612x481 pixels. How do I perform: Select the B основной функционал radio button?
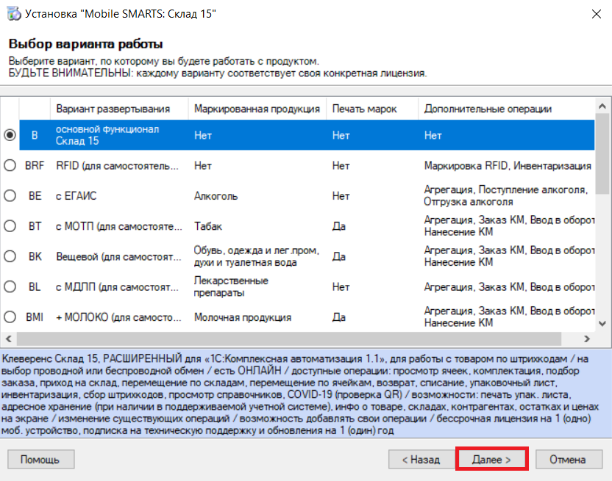[10, 135]
